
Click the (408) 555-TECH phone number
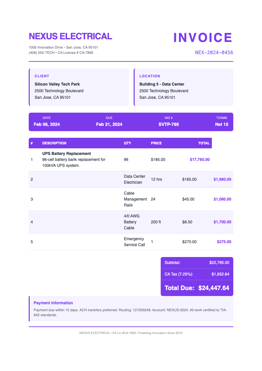42,53
